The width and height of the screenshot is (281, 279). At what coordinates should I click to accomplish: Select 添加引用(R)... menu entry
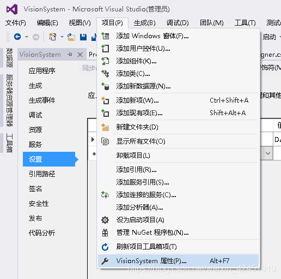pos(178,170)
